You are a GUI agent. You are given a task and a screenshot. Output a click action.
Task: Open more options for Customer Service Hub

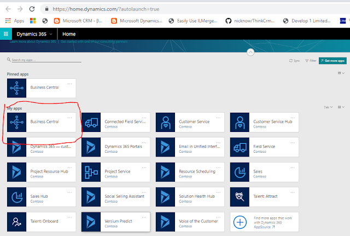(x=293, y=118)
